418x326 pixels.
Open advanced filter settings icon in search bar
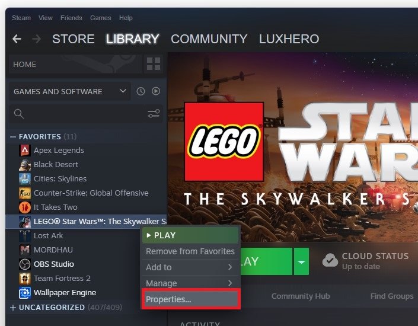click(154, 114)
